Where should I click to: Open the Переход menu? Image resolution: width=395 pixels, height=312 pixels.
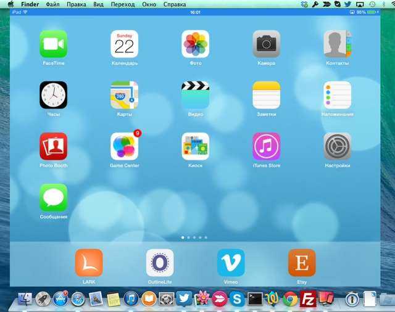(x=123, y=4)
